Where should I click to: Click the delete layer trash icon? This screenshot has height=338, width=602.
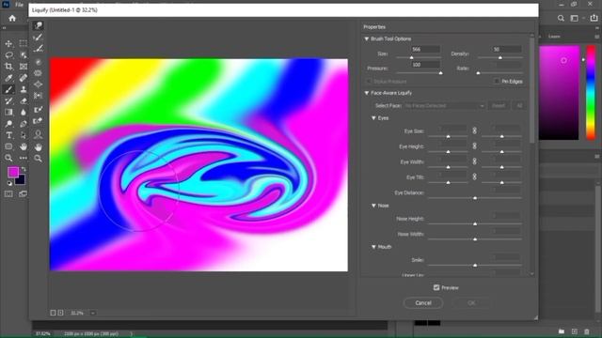pos(587,331)
